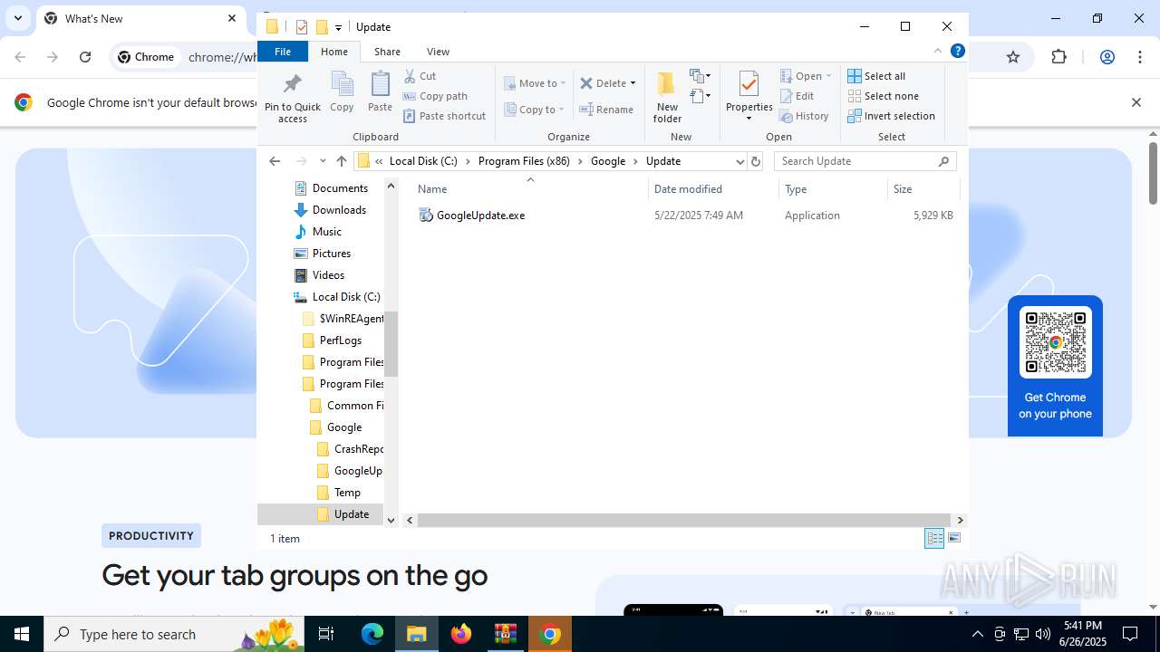Rename the selected file

[x=606, y=110]
